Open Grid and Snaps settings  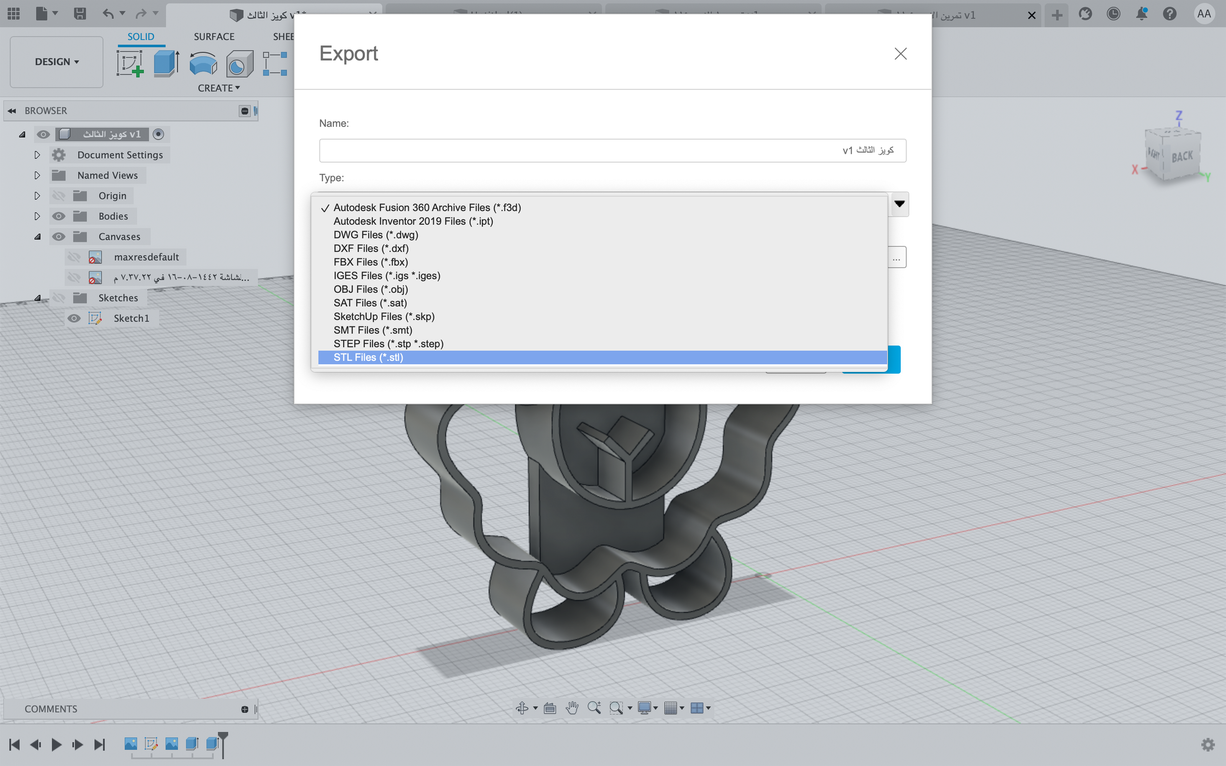(671, 708)
